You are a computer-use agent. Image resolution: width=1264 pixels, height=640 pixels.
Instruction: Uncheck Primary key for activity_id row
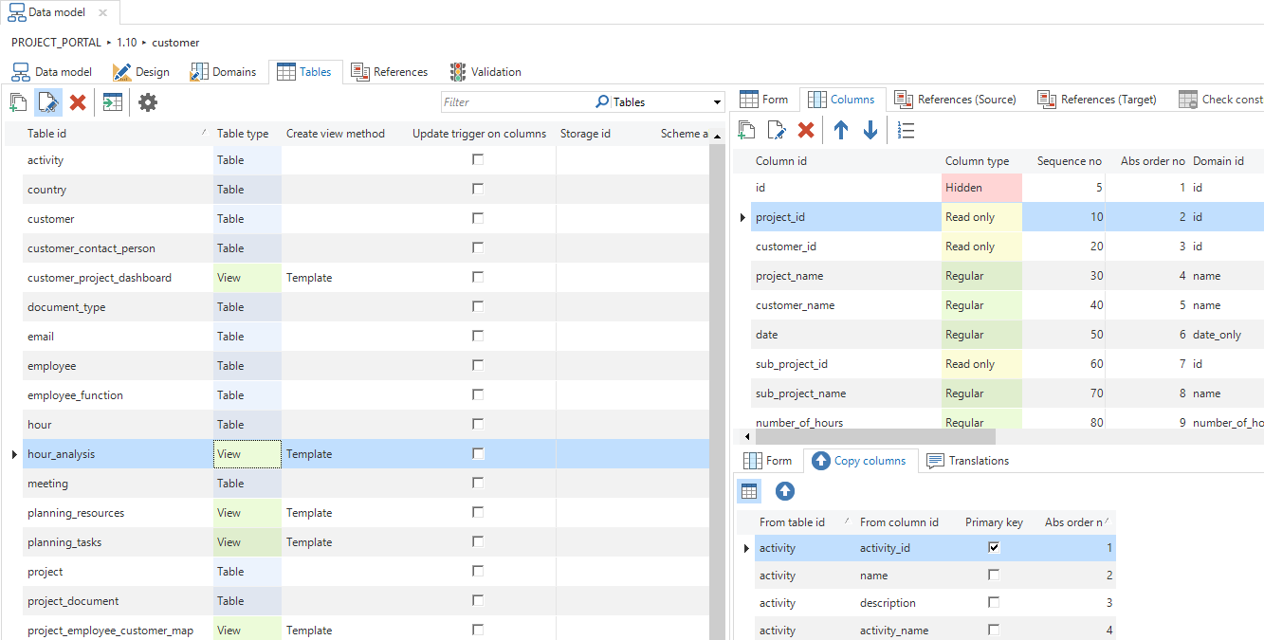pyautogui.click(x=994, y=547)
